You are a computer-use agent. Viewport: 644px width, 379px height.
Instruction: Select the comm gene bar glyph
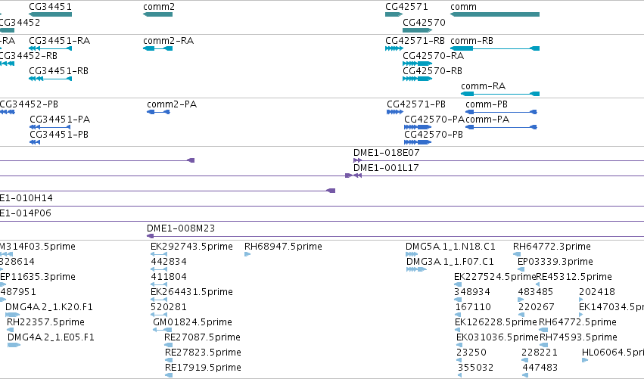click(495, 14)
